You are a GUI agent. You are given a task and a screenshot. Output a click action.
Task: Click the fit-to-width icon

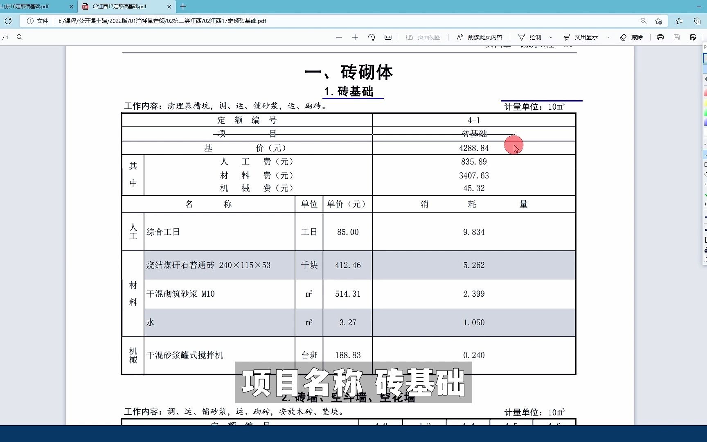coord(388,37)
